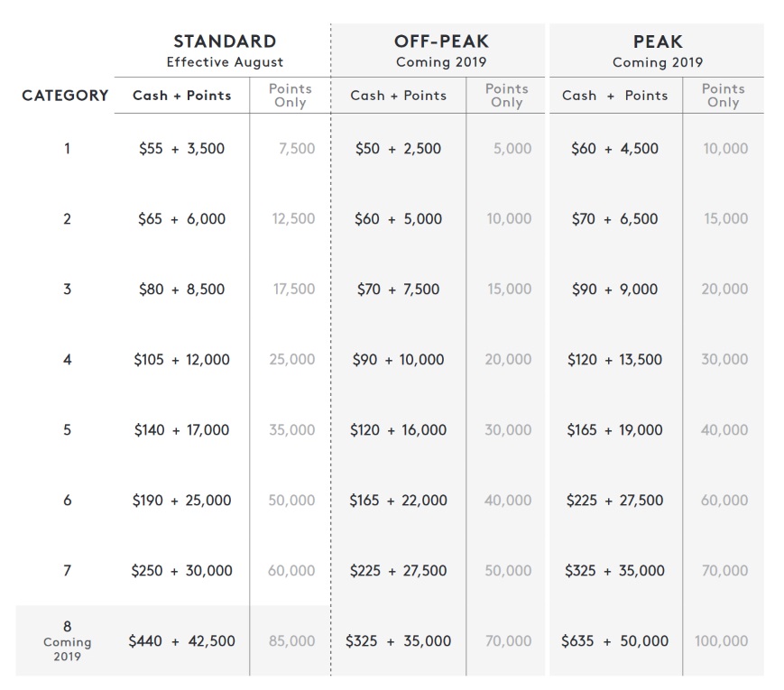Click the OFF-PEAK column heading
The width and height of the screenshot is (784, 690).
440,41
